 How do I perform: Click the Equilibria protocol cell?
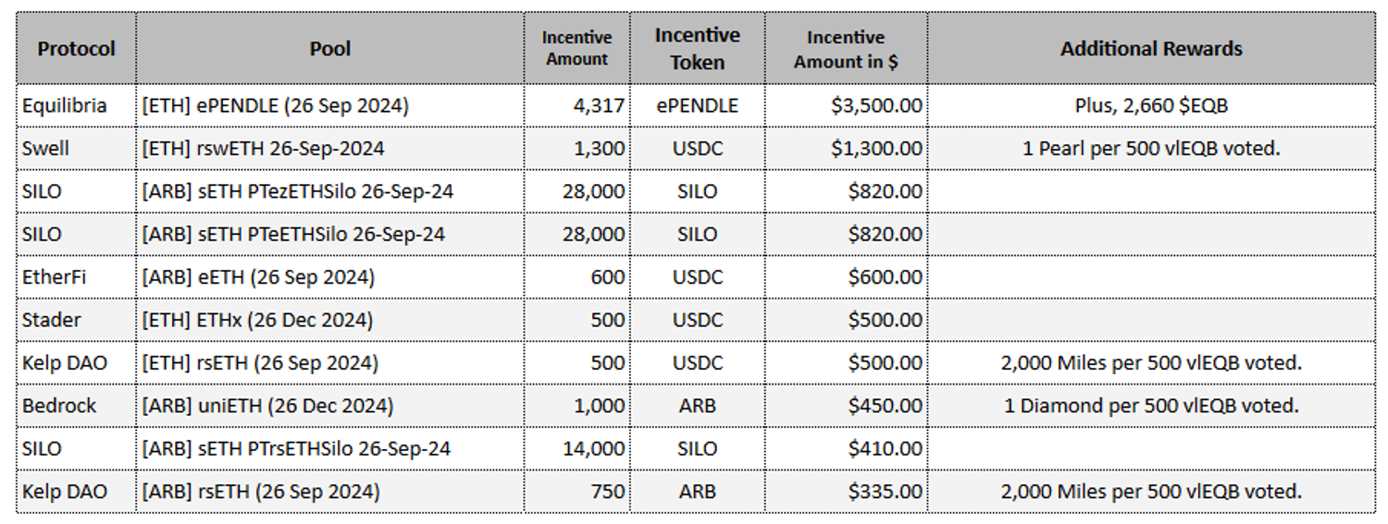coord(65,105)
